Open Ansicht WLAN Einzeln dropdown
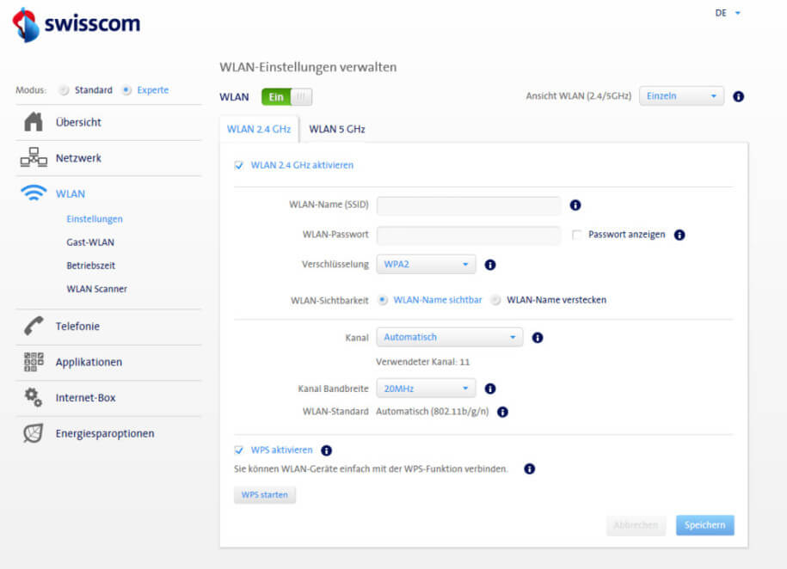 tap(680, 96)
